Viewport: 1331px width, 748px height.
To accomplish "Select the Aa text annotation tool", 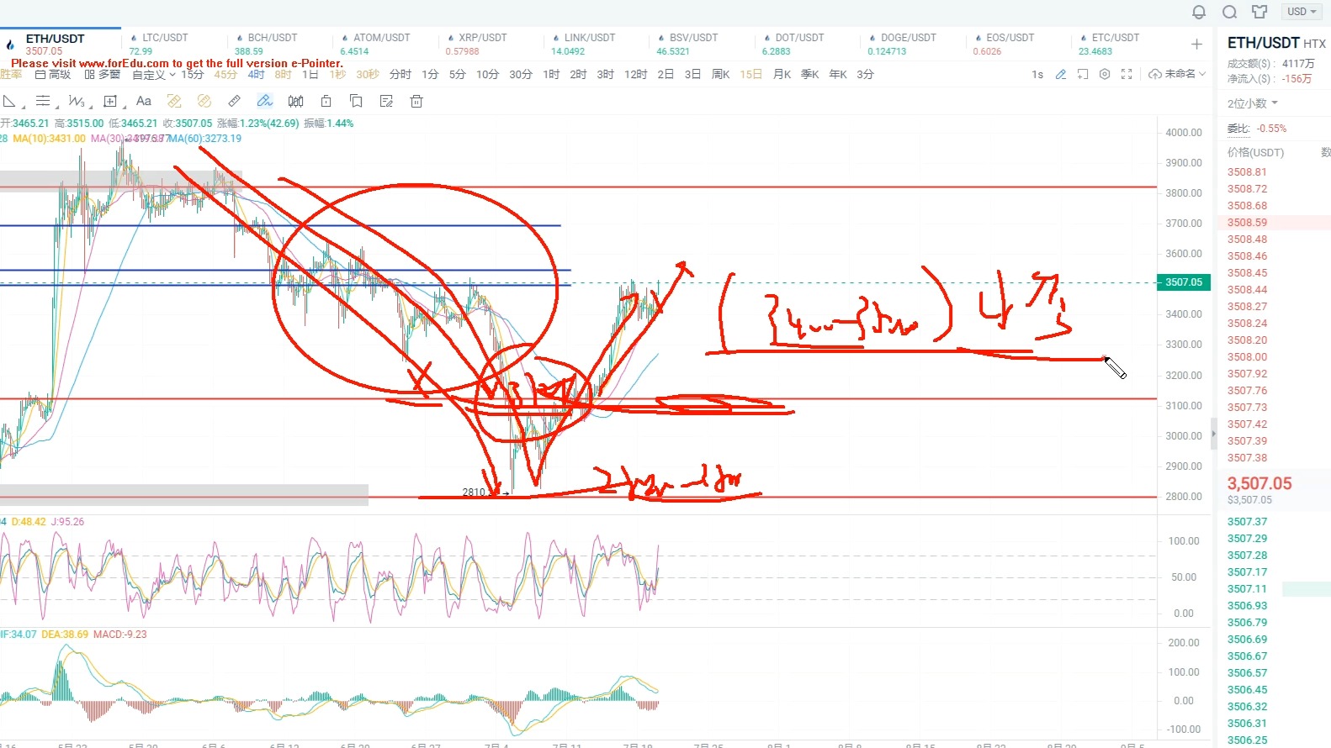I will tap(143, 102).
